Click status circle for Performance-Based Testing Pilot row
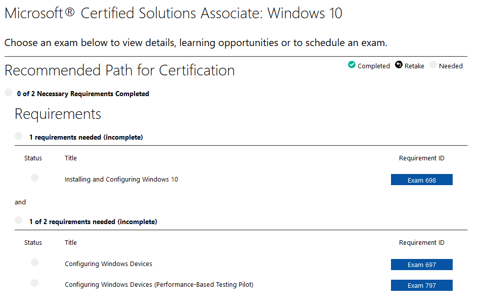 pyautogui.click(x=34, y=283)
